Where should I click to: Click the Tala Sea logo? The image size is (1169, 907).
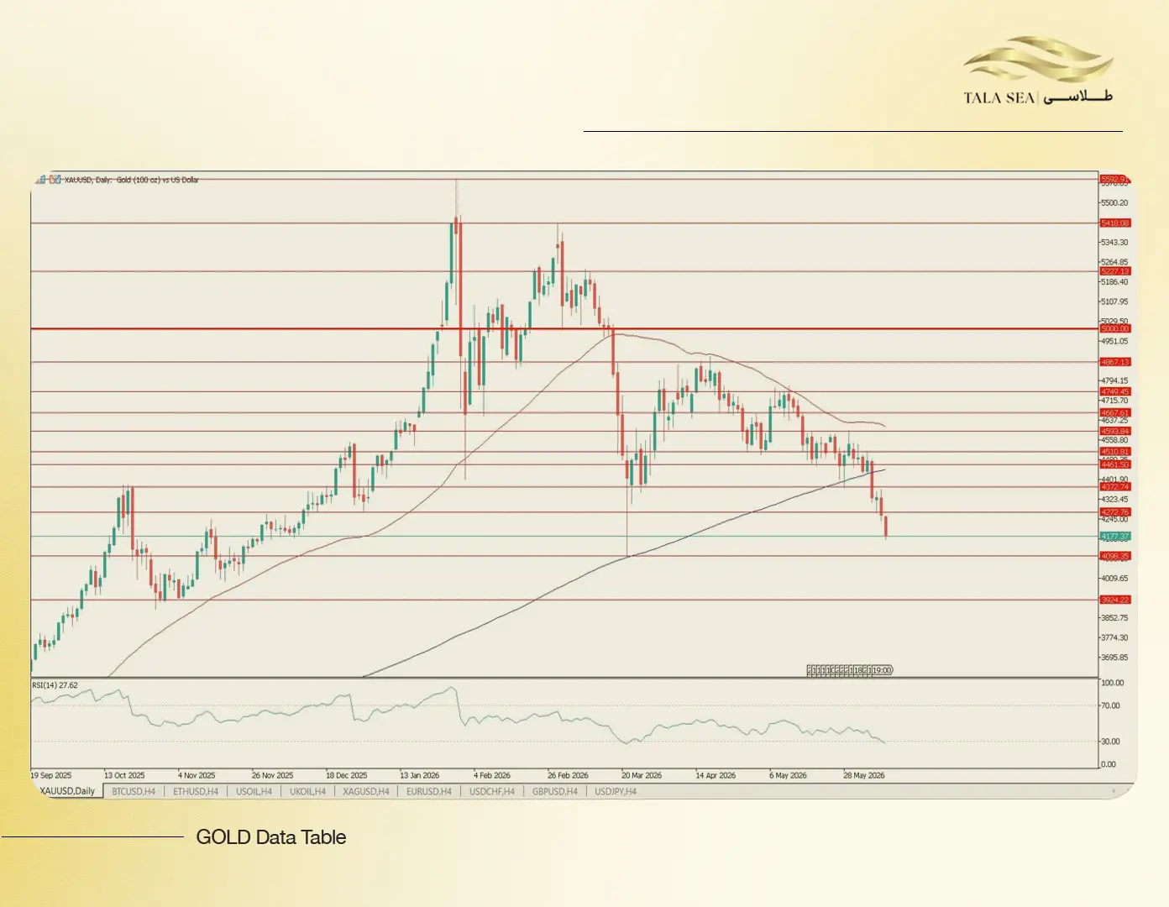[1038, 71]
